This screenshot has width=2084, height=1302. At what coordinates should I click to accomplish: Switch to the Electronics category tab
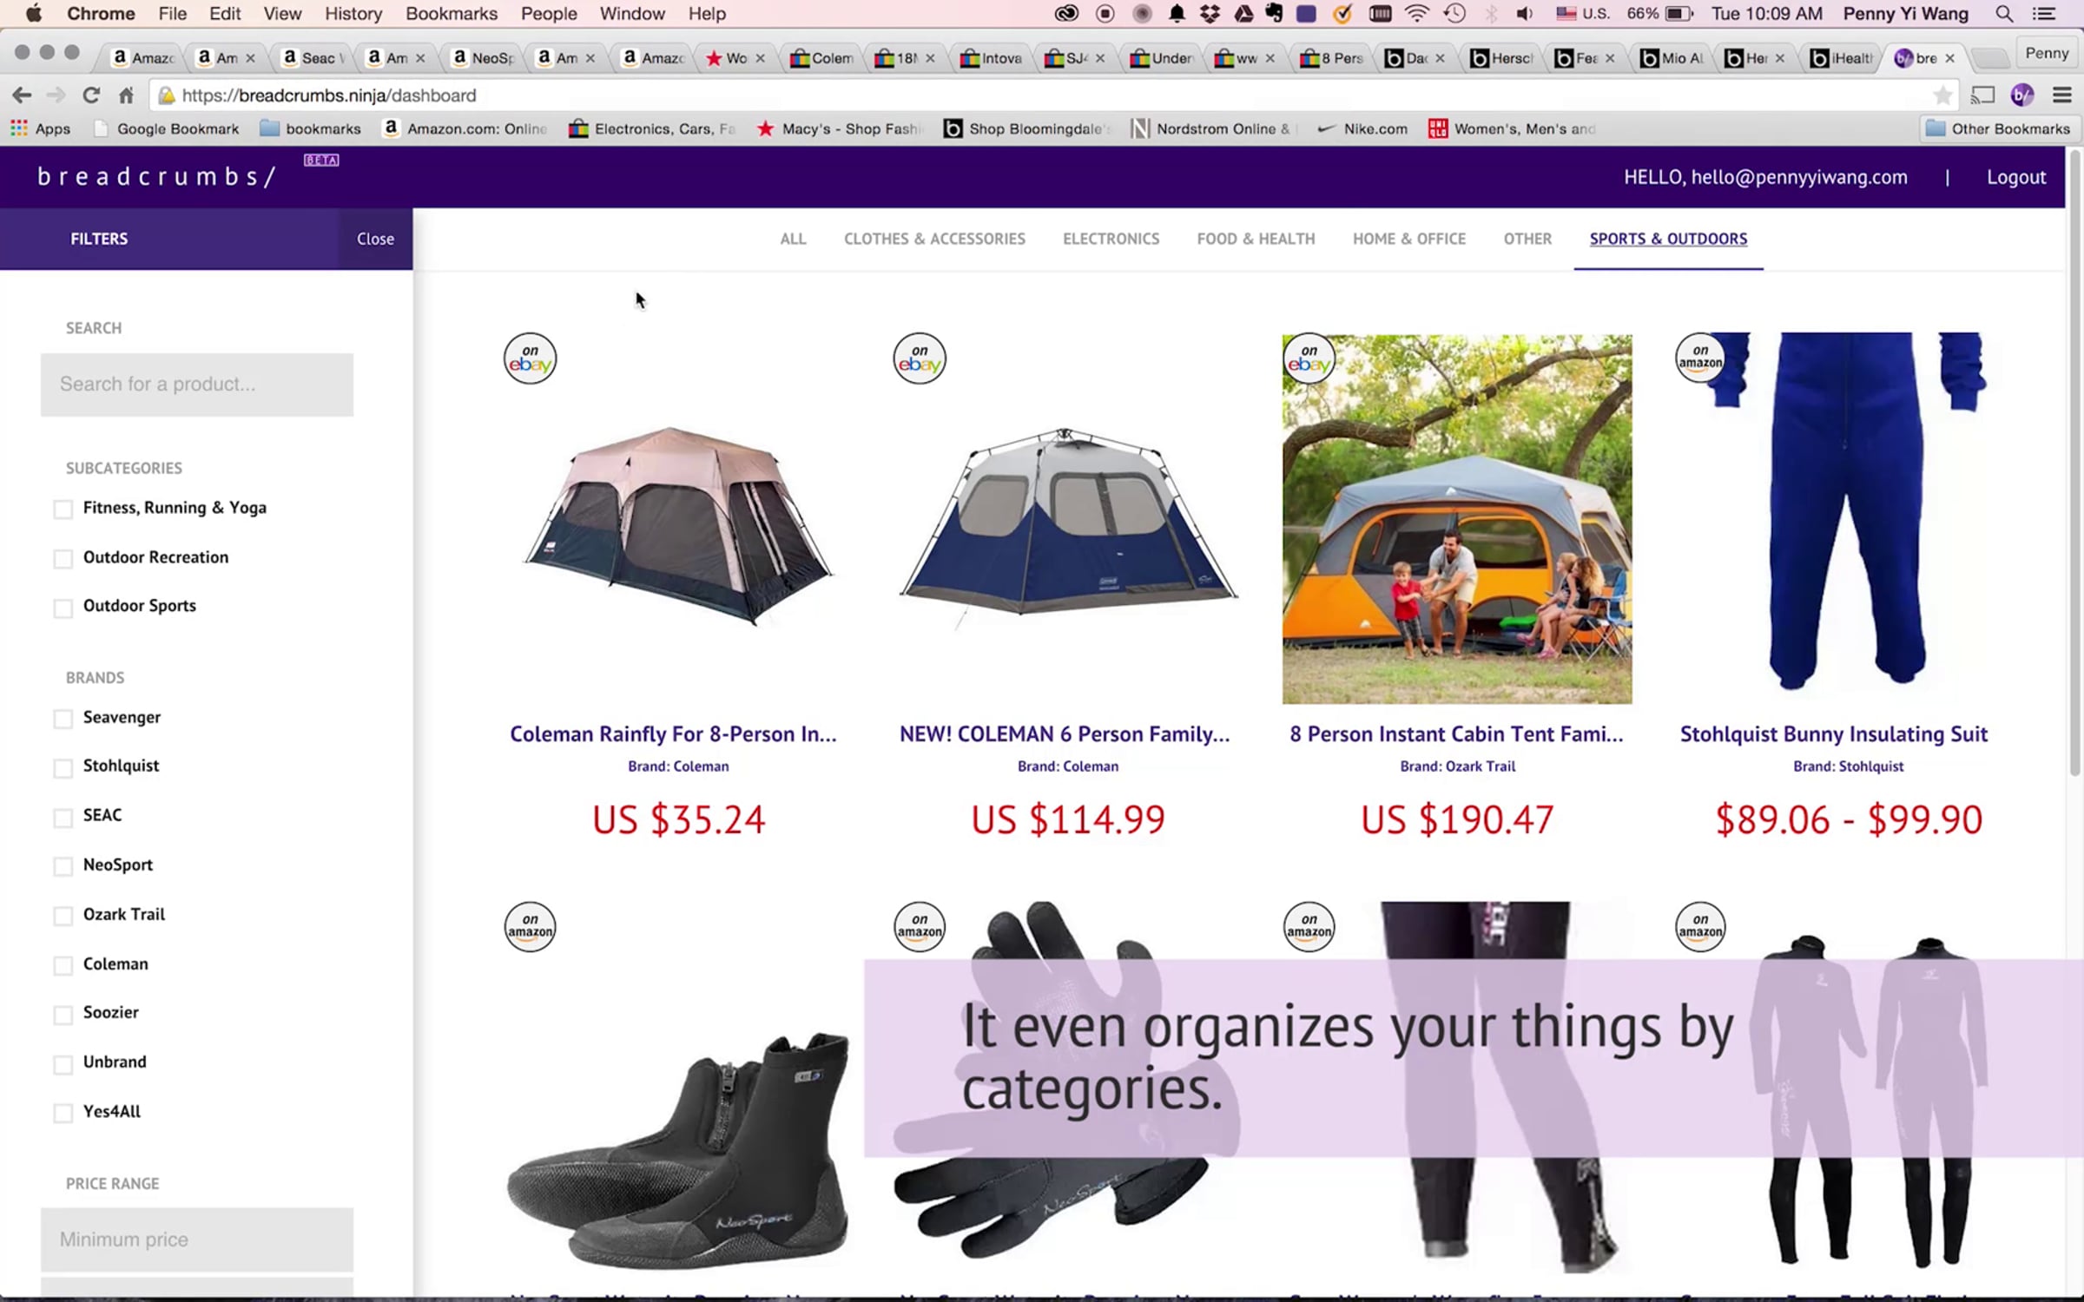tap(1111, 239)
